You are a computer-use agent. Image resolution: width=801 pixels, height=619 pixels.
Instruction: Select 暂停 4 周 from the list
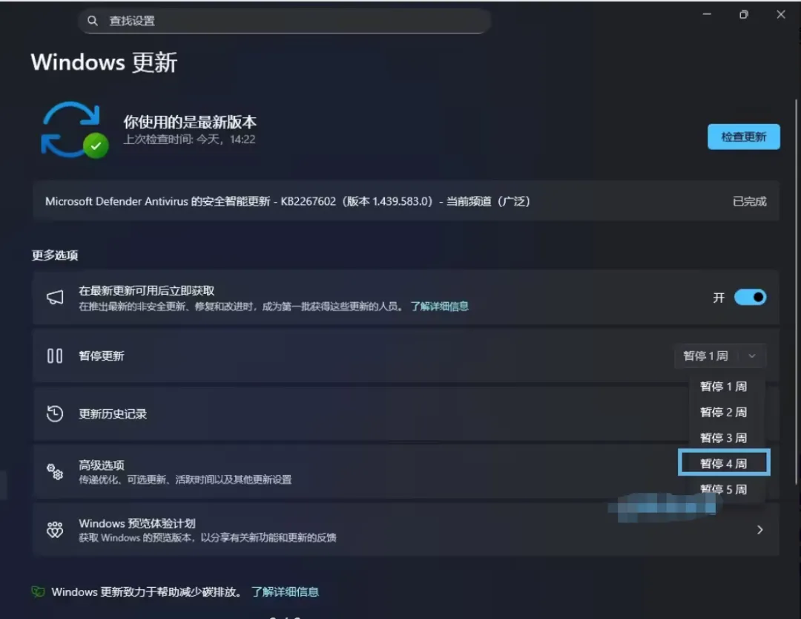[724, 463]
